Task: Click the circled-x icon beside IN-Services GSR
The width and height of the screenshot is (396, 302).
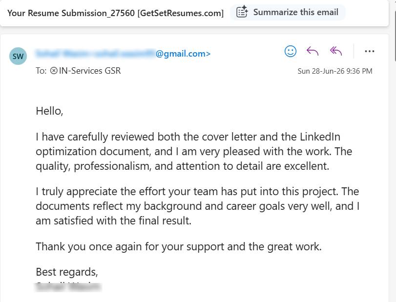Action: point(54,71)
